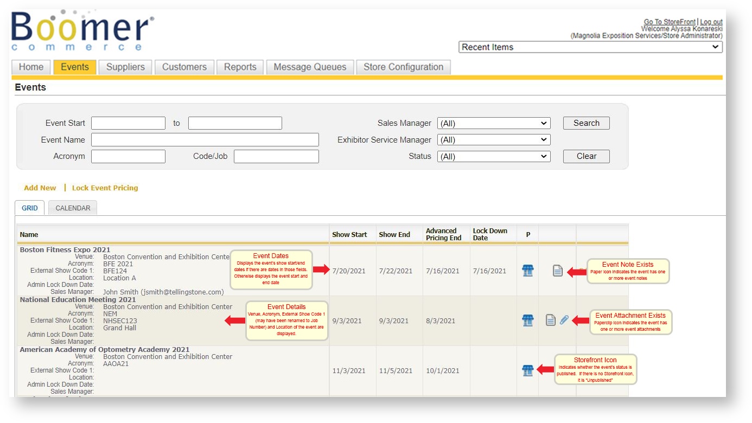
Task: Open the paperclip attachment for National Education Meeting
Action: pyautogui.click(x=564, y=320)
